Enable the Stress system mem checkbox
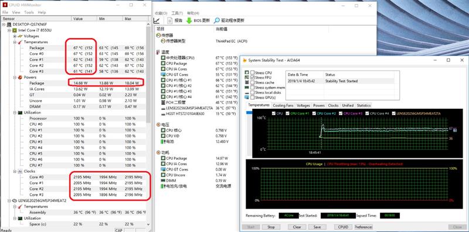Viewport: 469px width, 232px height. pos(253,88)
